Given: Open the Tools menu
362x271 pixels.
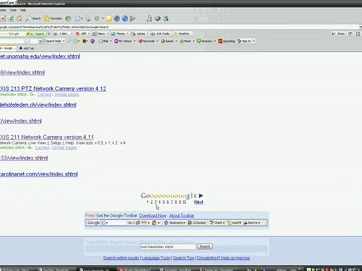Looking at the screenshot, I should [x=13, y=10].
